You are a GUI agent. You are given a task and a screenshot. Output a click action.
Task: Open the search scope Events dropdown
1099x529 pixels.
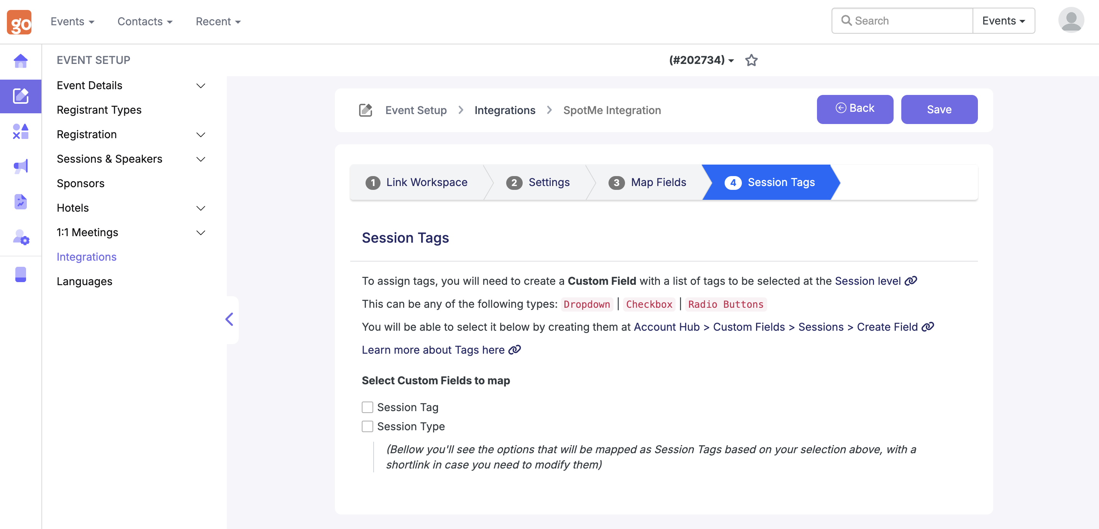[x=1004, y=20]
